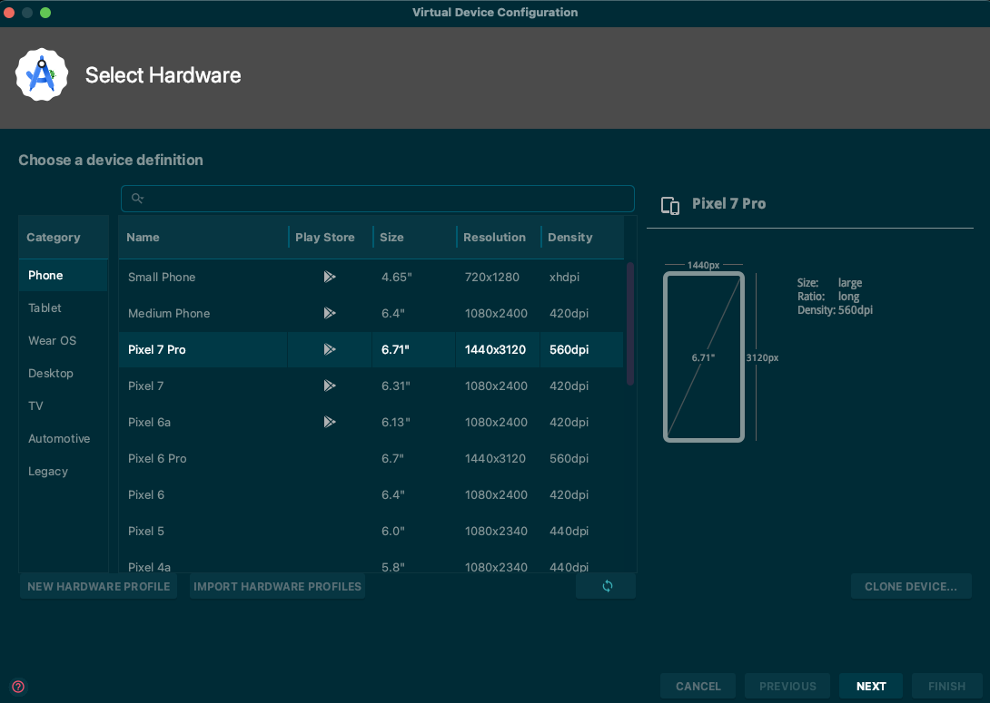990x703 pixels.
Task: Select the Automotive category
Action: coord(64,439)
